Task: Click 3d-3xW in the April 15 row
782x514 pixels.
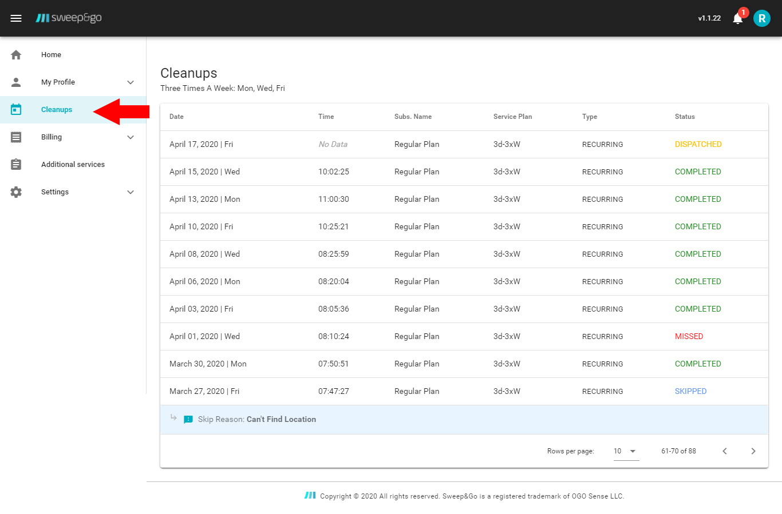Action: coord(507,172)
